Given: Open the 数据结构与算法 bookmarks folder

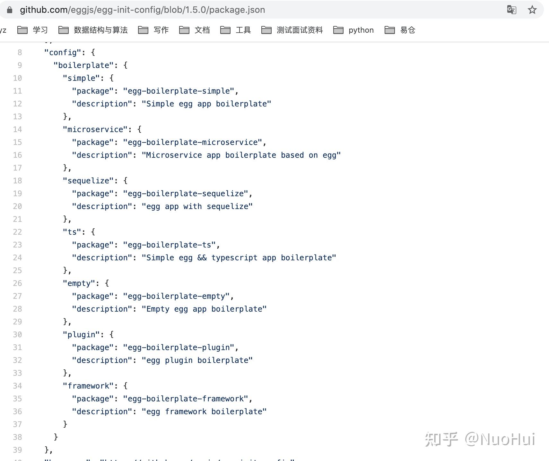Looking at the screenshot, I should (93, 30).
